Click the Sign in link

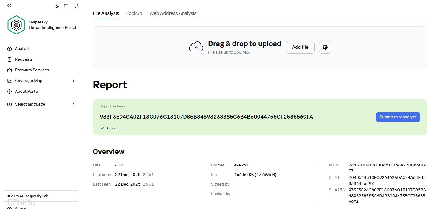tap(21, 208)
